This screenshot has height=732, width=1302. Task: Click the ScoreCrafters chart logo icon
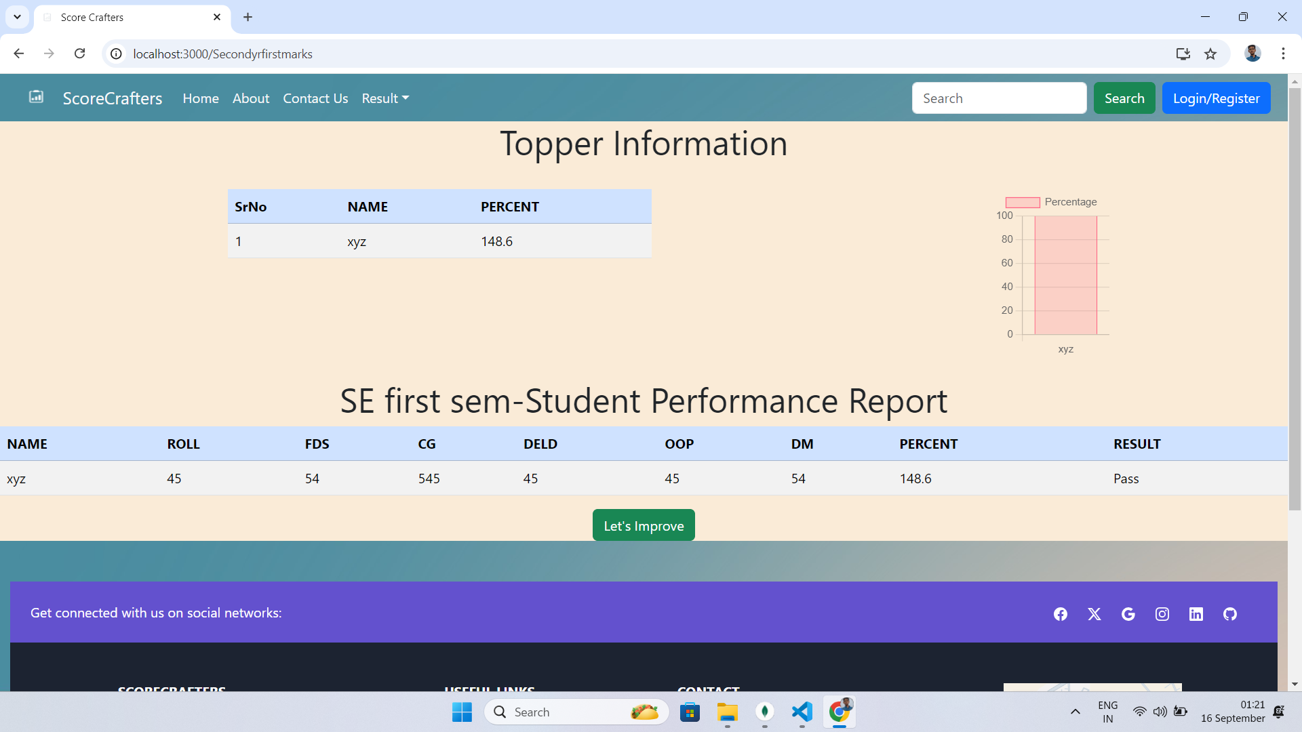[36, 97]
